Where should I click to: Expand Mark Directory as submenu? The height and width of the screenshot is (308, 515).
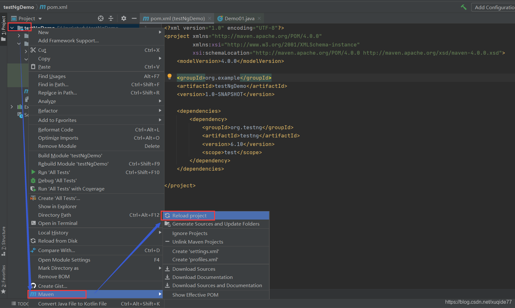96,268
